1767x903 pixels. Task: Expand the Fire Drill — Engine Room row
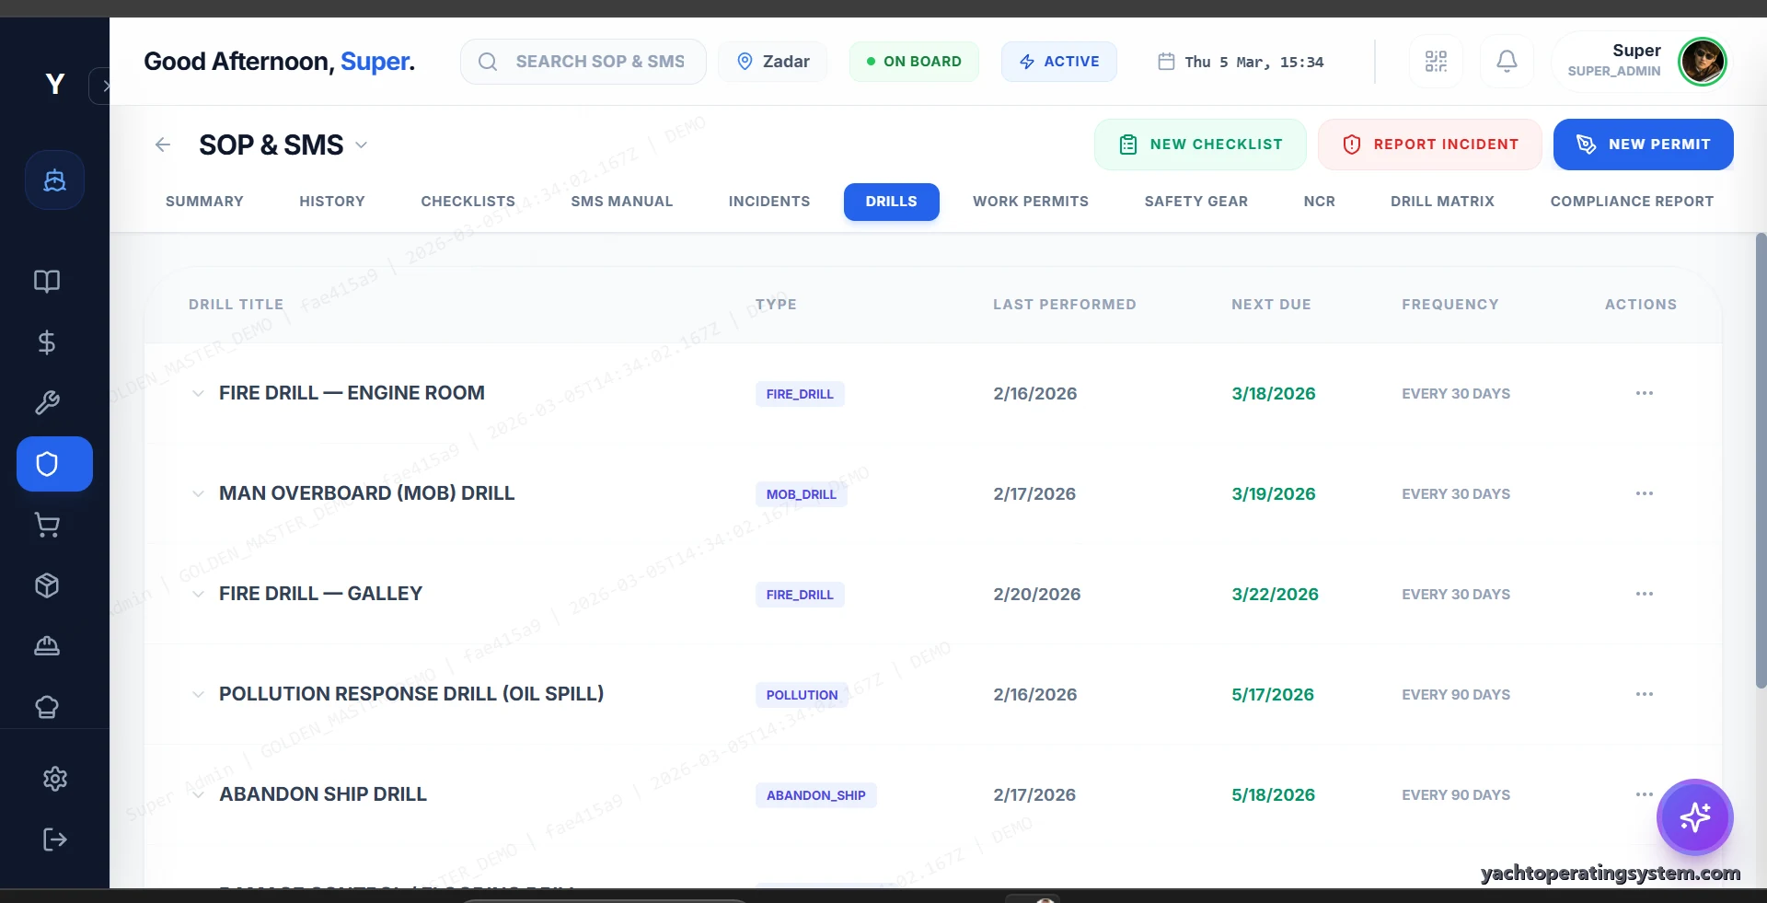pos(198,394)
